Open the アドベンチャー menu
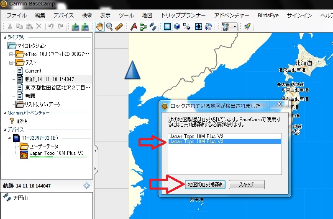Viewport: 333px width, 219px height. pos(231,16)
